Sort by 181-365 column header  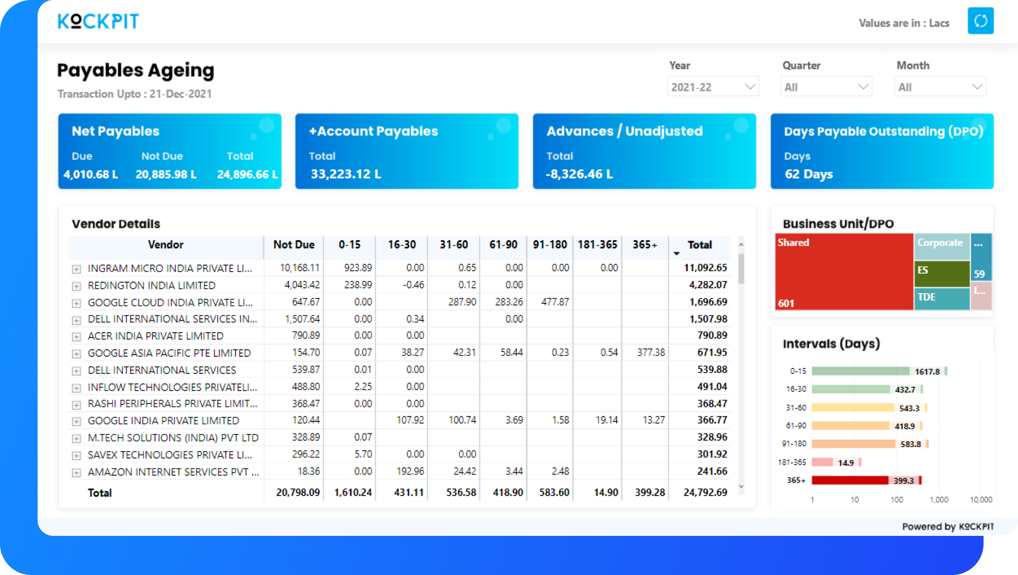597,245
